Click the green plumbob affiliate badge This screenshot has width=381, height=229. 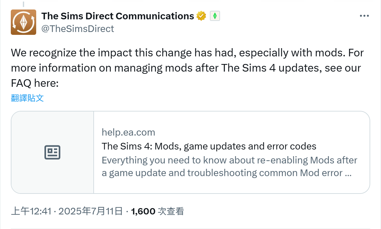point(215,16)
